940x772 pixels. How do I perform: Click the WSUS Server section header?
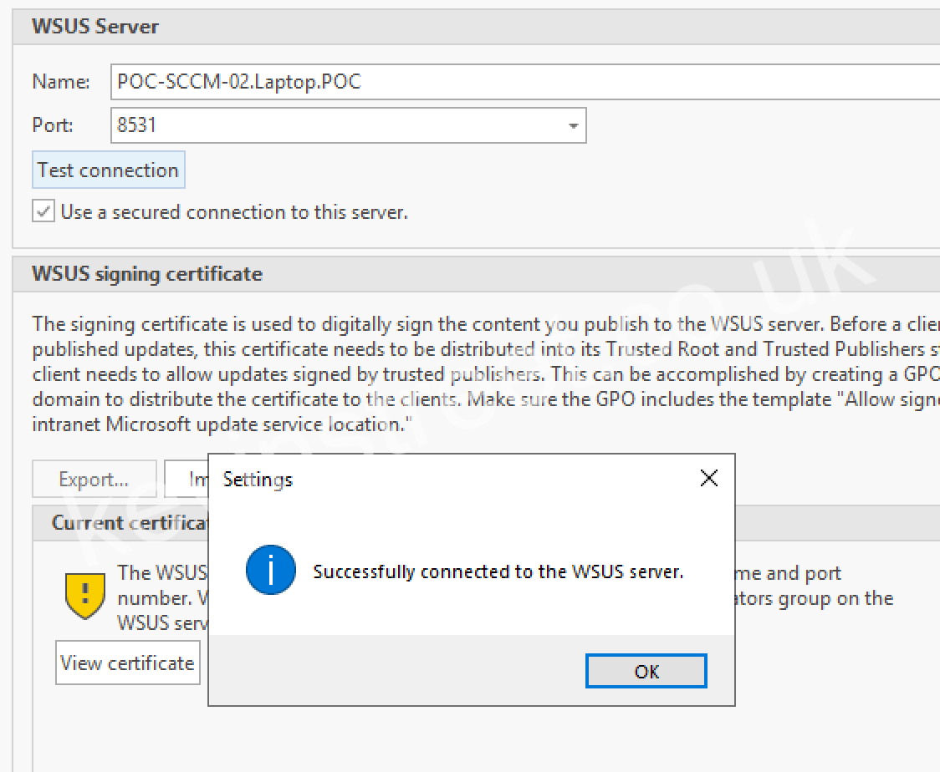click(x=95, y=27)
